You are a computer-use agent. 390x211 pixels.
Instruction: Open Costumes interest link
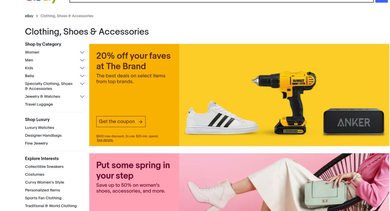pos(35,175)
